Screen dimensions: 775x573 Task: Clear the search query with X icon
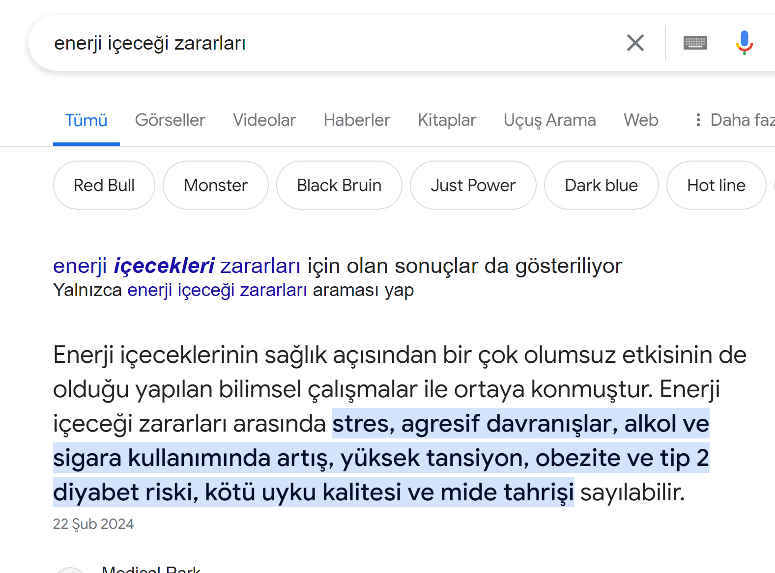pyautogui.click(x=635, y=43)
